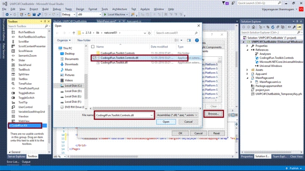The image size is (305, 171).
Task: Collapse the References node in Solution Explorer
Action: point(247,50)
